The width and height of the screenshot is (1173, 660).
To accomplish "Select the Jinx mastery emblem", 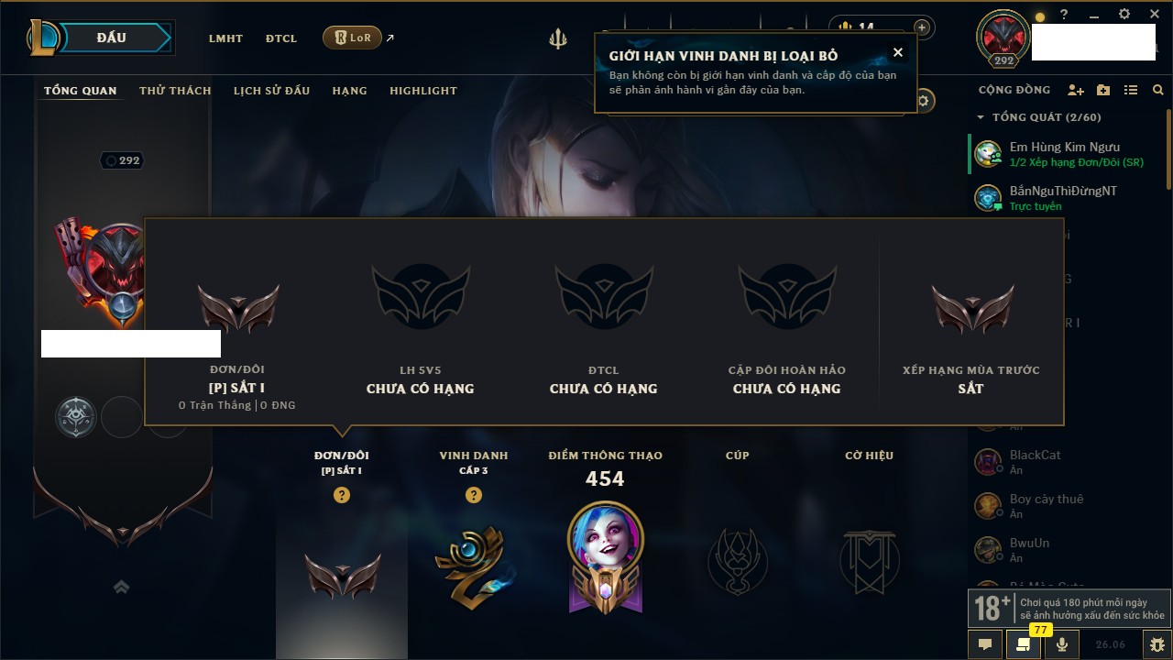I will coord(605,555).
